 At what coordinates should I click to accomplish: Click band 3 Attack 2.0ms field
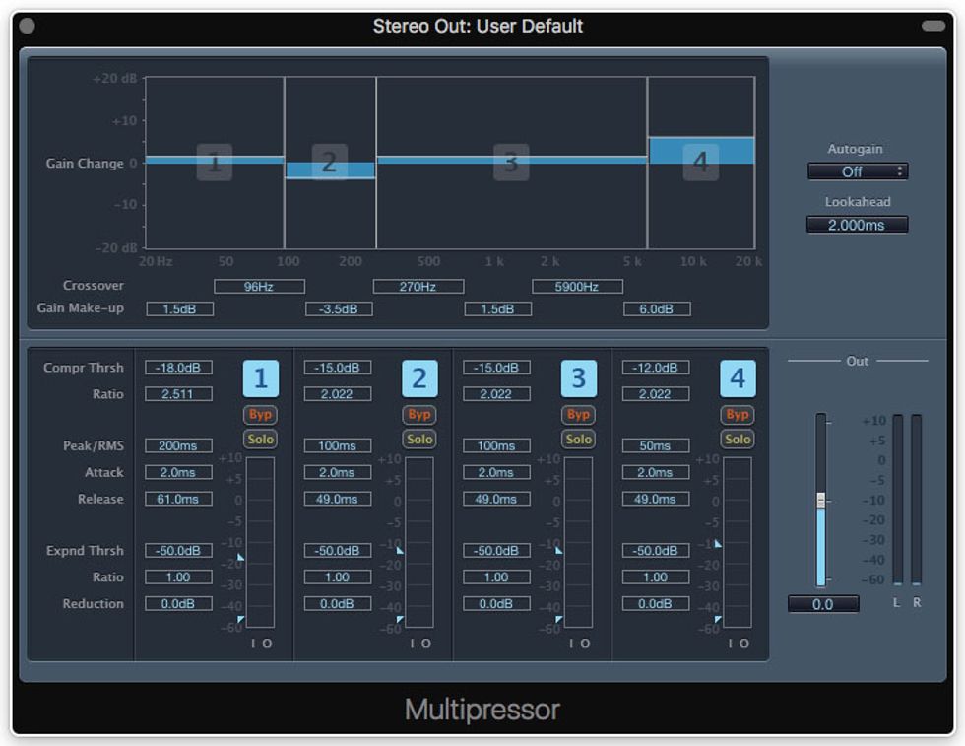(x=496, y=472)
